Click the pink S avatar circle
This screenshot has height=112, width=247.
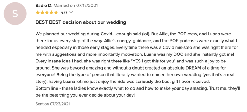15,14
